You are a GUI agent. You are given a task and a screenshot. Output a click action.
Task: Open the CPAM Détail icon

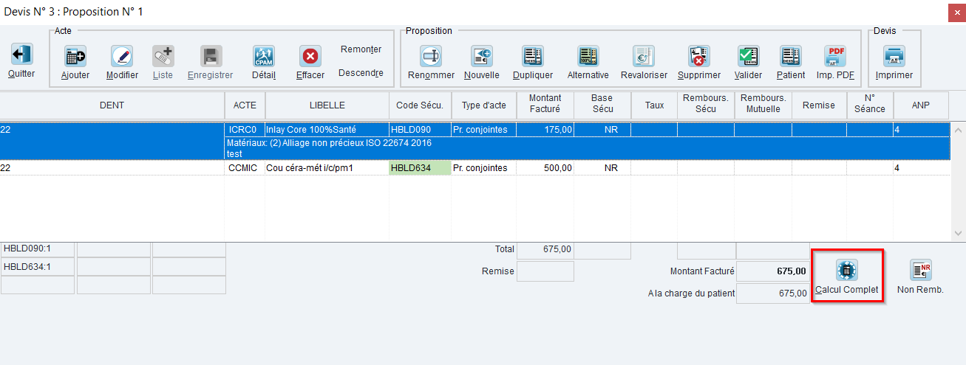pyautogui.click(x=264, y=56)
